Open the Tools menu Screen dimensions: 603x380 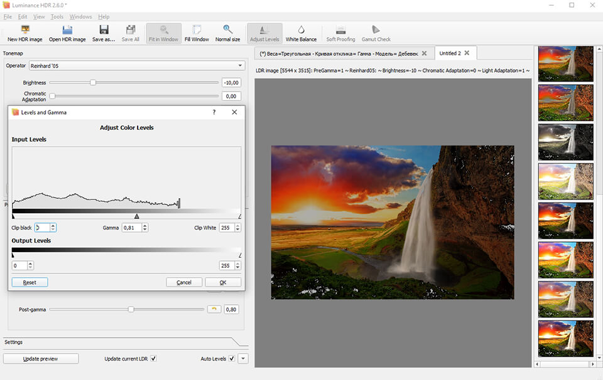57,17
